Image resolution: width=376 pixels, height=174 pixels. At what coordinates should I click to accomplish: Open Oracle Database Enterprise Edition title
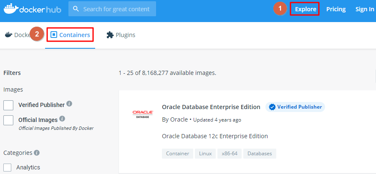click(x=211, y=107)
